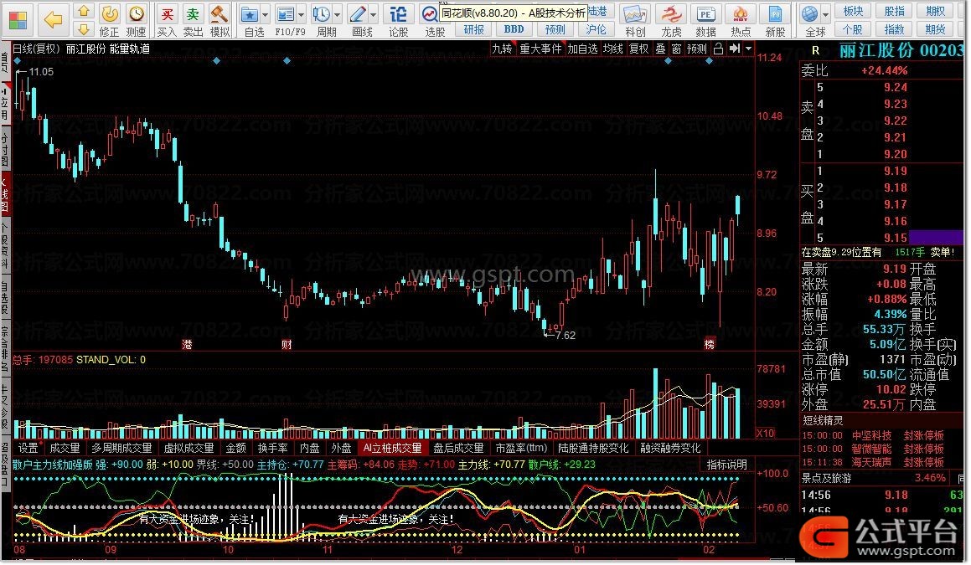The width and height of the screenshot is (971, 565).
Task: Open 中坚科技 in 短线精灵 list
Action: [871, 435]
